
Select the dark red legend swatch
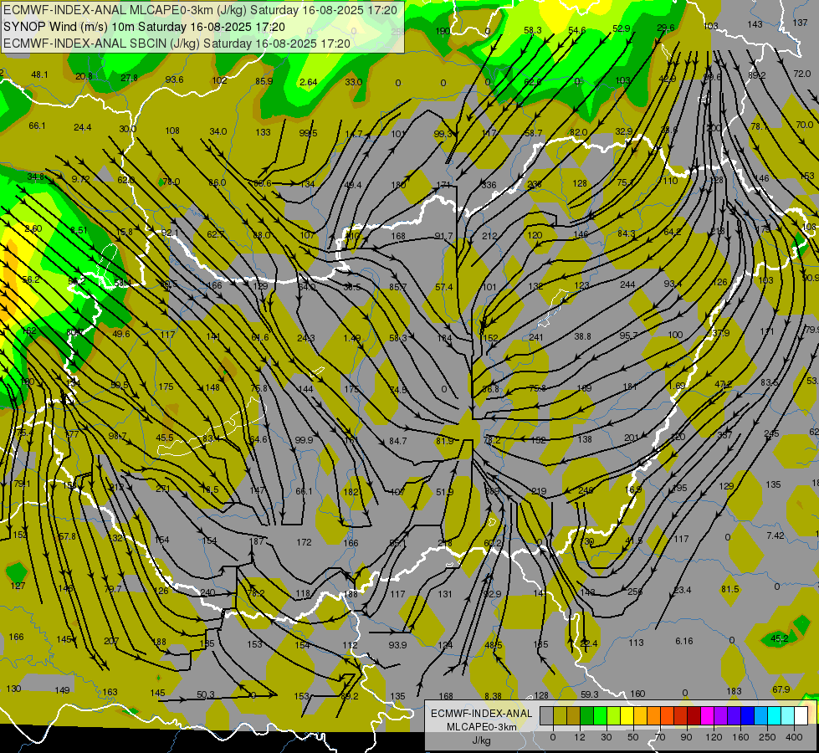coord(694,715)
